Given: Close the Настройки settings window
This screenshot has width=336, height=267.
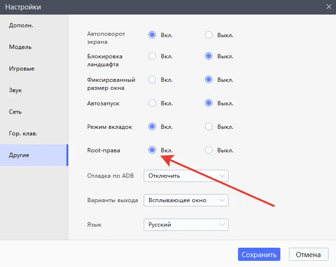Looking at the screenshot, I should pyautogui.click(x=329, y=7).
